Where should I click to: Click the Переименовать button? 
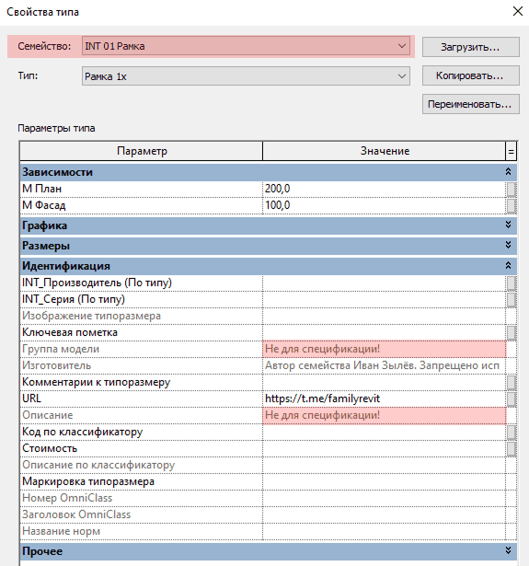click(x=471, y=104)
